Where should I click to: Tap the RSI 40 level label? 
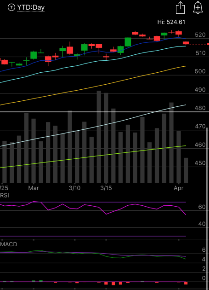pos(202,224)
